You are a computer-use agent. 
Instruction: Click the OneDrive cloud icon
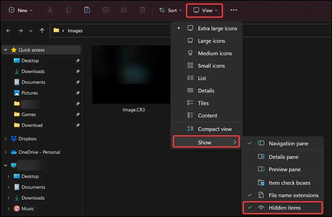pos(14,152)
